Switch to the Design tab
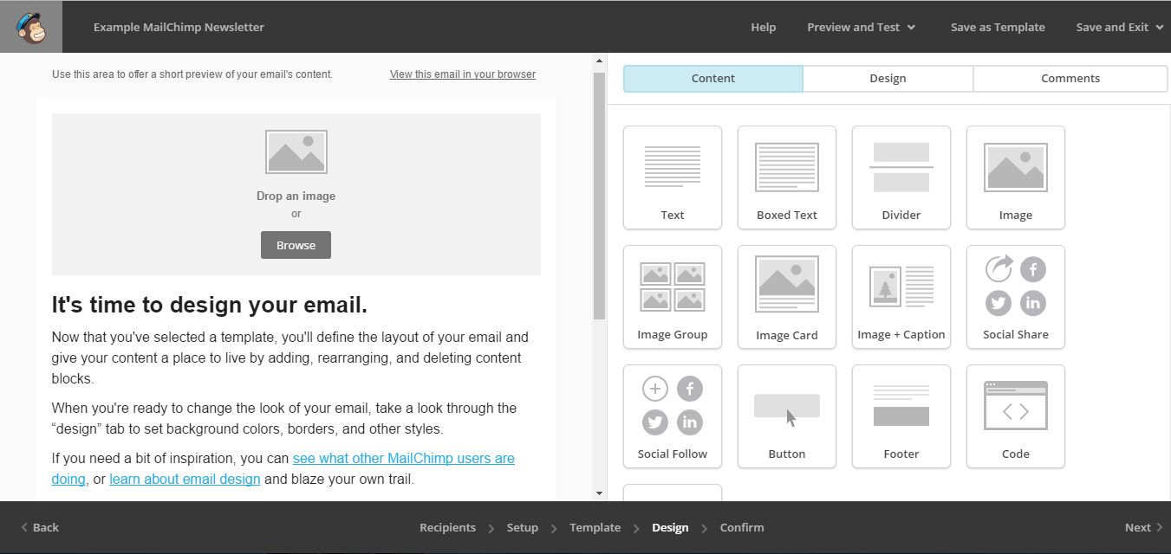Viewport: 1171px width, 554px height. tap(888, 78)
